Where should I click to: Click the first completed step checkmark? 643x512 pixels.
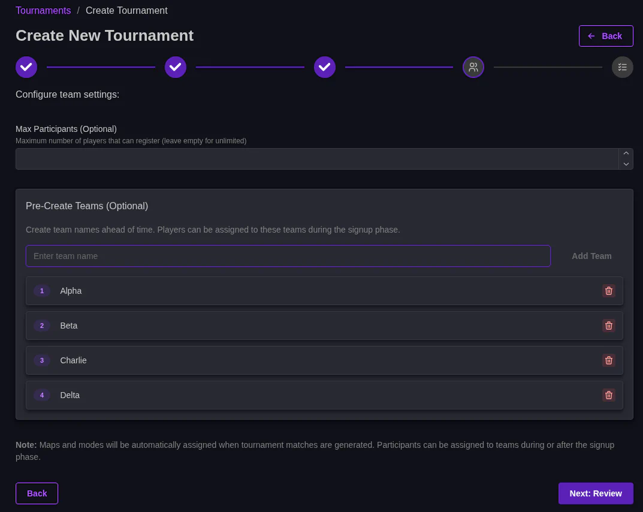(x=26, y=67)
